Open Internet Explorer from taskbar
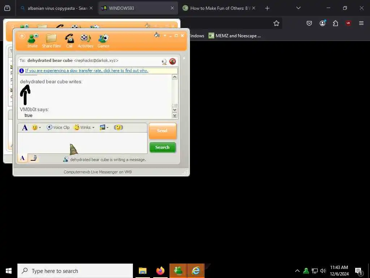Viewport: 370px width, 278px height. click(196, 271)
